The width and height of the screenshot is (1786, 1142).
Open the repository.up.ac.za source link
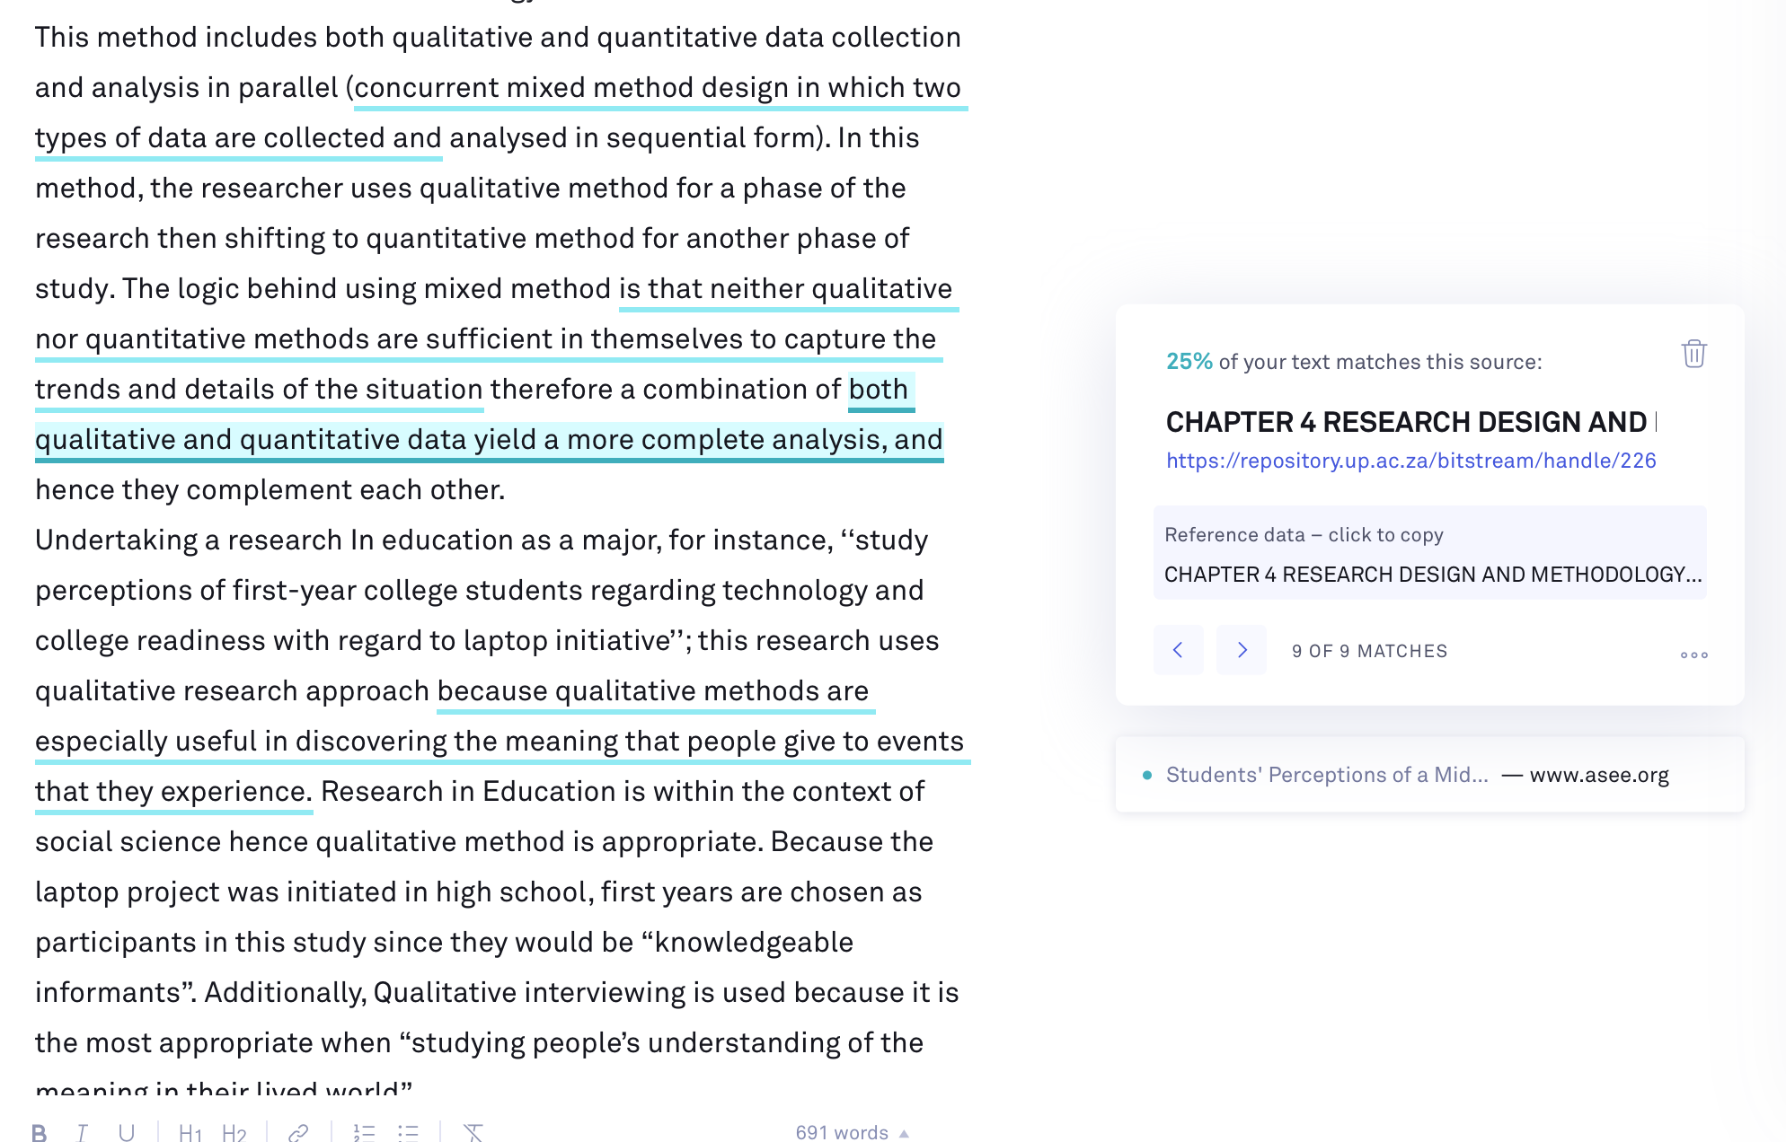pos(1410,461)
